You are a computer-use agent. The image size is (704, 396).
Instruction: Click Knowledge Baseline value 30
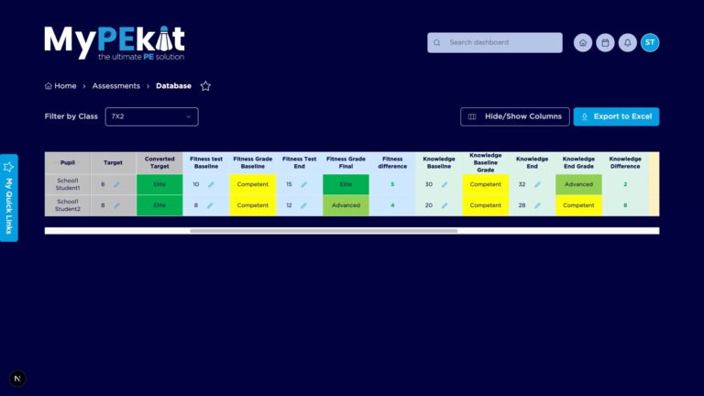(429, 184)
